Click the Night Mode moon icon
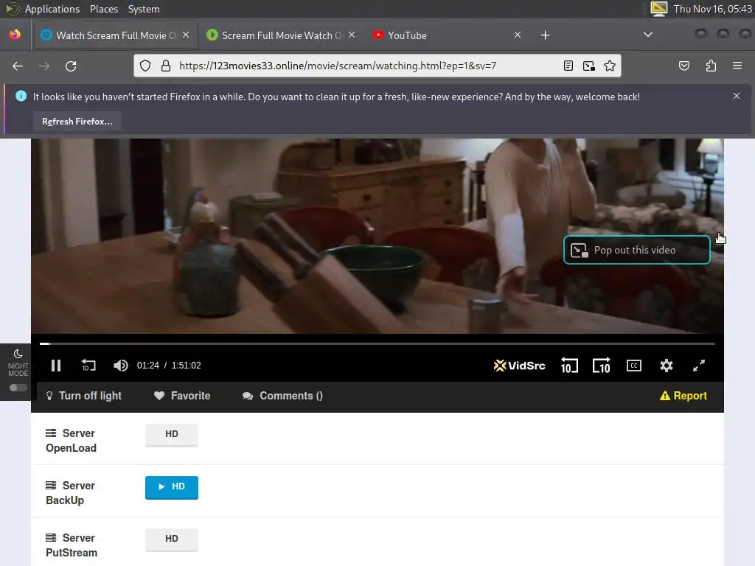The image size is (755, 566). point(18,354)
